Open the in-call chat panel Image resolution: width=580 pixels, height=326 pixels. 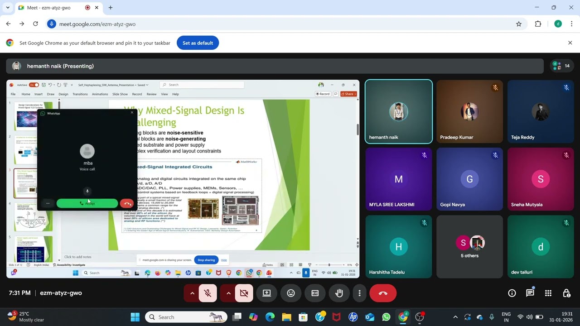530,293
